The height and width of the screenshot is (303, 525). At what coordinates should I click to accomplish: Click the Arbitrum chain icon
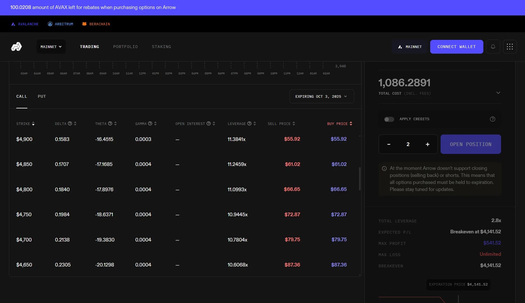click(50, 24)
